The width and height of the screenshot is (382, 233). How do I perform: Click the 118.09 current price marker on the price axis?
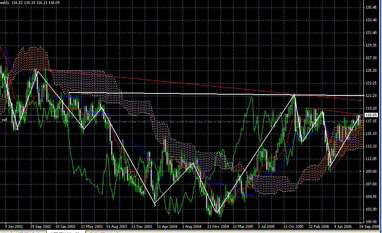(x=371, y=115)
